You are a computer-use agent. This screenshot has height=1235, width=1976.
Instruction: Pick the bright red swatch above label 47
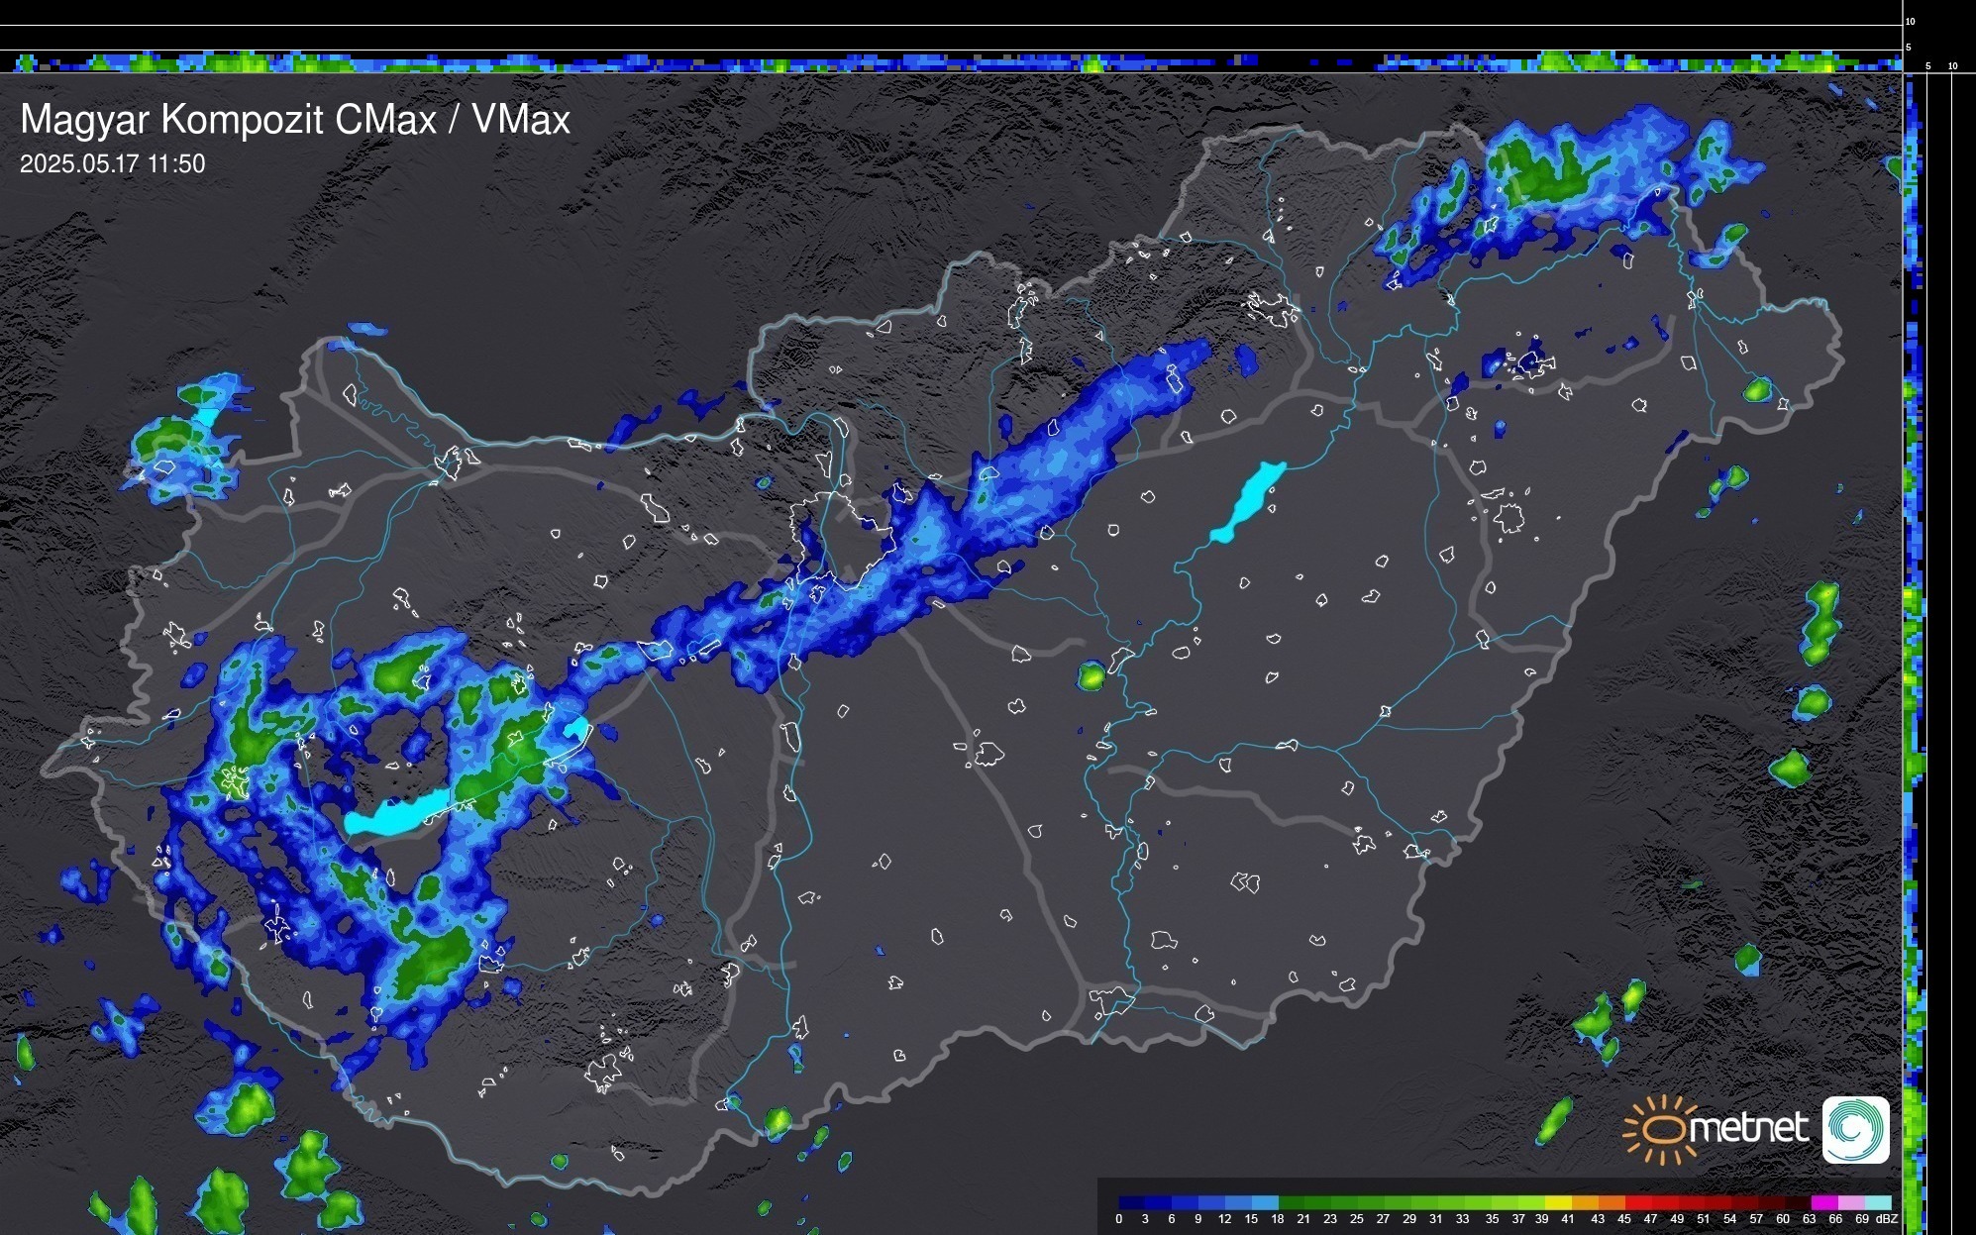[x=1644, y=1202]
